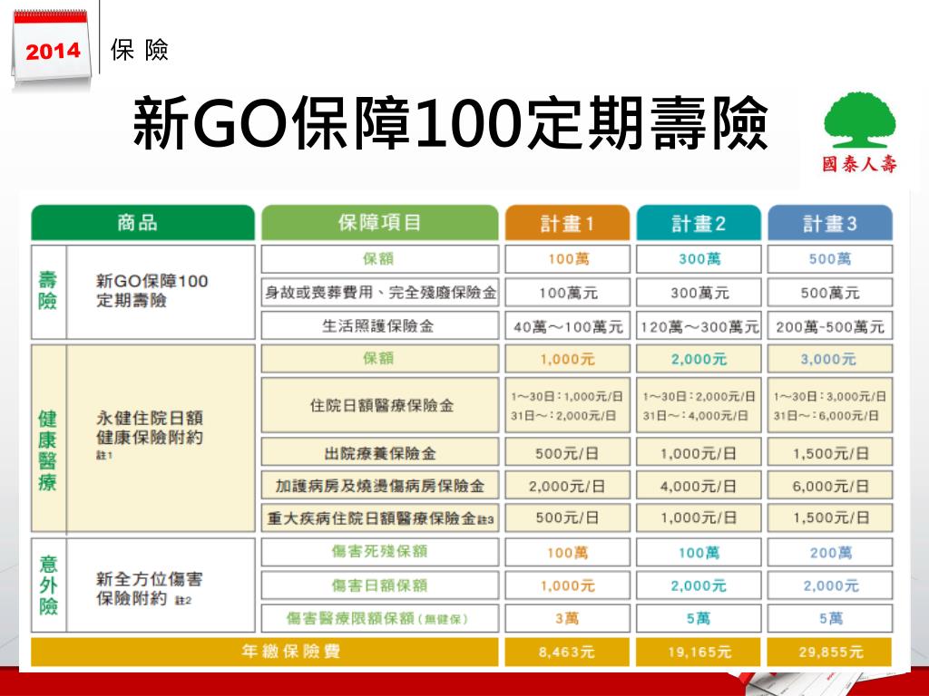Click the 3萬 cell under 計畫1
929x696 pixels.
567,618
